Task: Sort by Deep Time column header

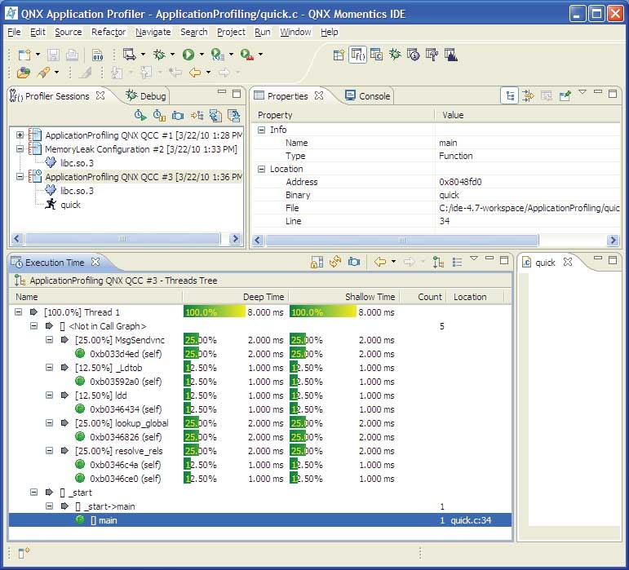Action: click(263, 297)
